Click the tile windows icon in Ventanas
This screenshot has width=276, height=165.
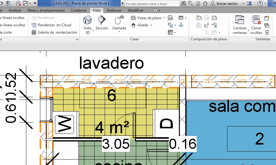click(x=267, y=32)
